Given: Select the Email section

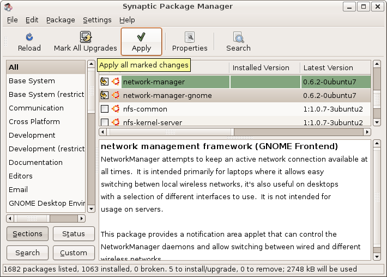Looking at the screenshot, I should (46, 189).
